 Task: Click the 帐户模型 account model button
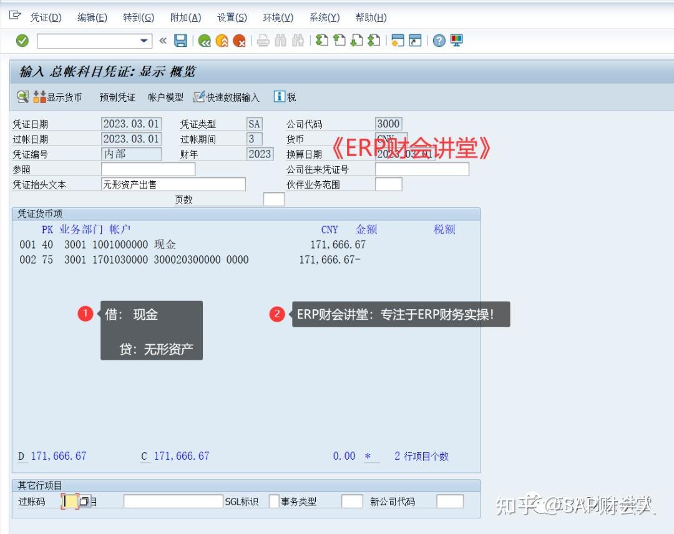[x=166, y=97]
